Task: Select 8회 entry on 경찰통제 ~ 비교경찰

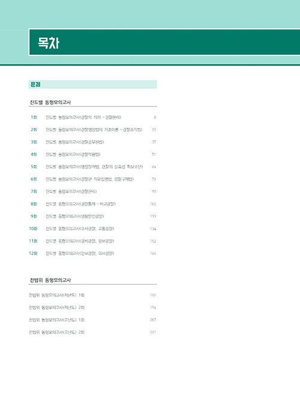Action: (92, 204)
